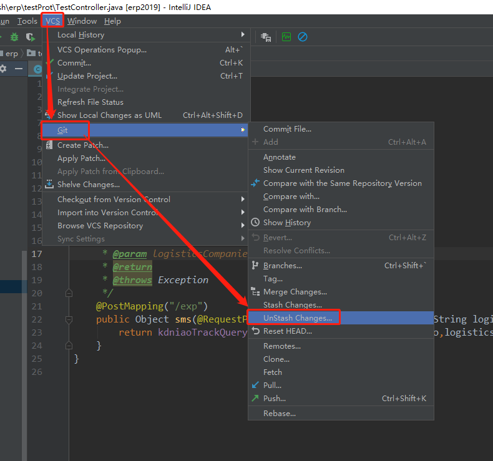This screenshot has height=461, width=493.
Task: Open Branches... in Git submenu
Action: pyautogui.click(x=341, y=266)
